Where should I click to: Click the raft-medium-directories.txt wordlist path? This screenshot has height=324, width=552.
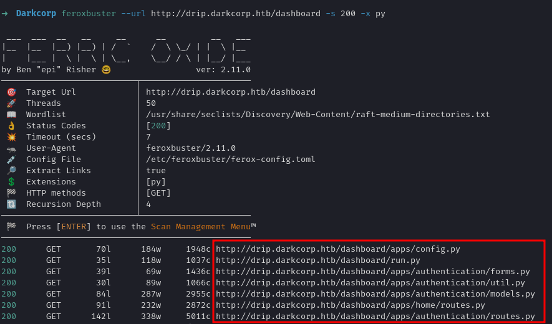pyautogui.click(x=317, y=115)
